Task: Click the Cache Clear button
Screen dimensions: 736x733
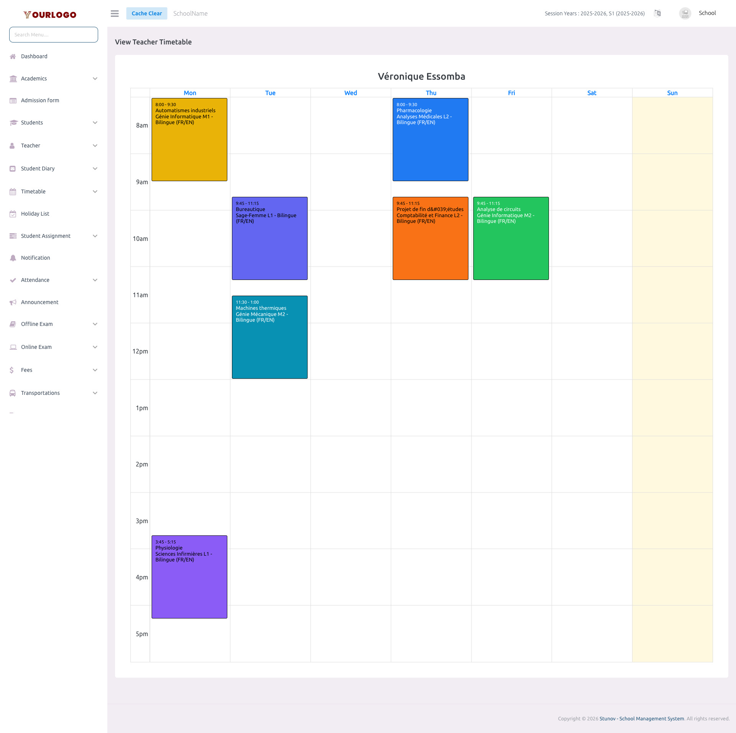Action: tap(146, 13)
